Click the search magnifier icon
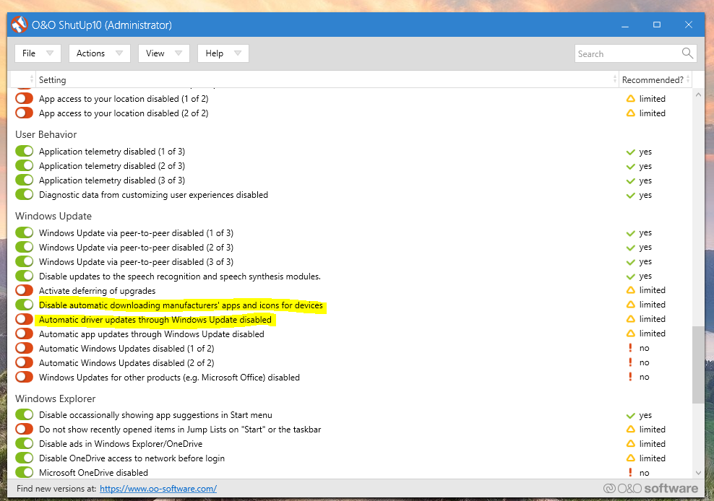 click(x=687, y=53)
